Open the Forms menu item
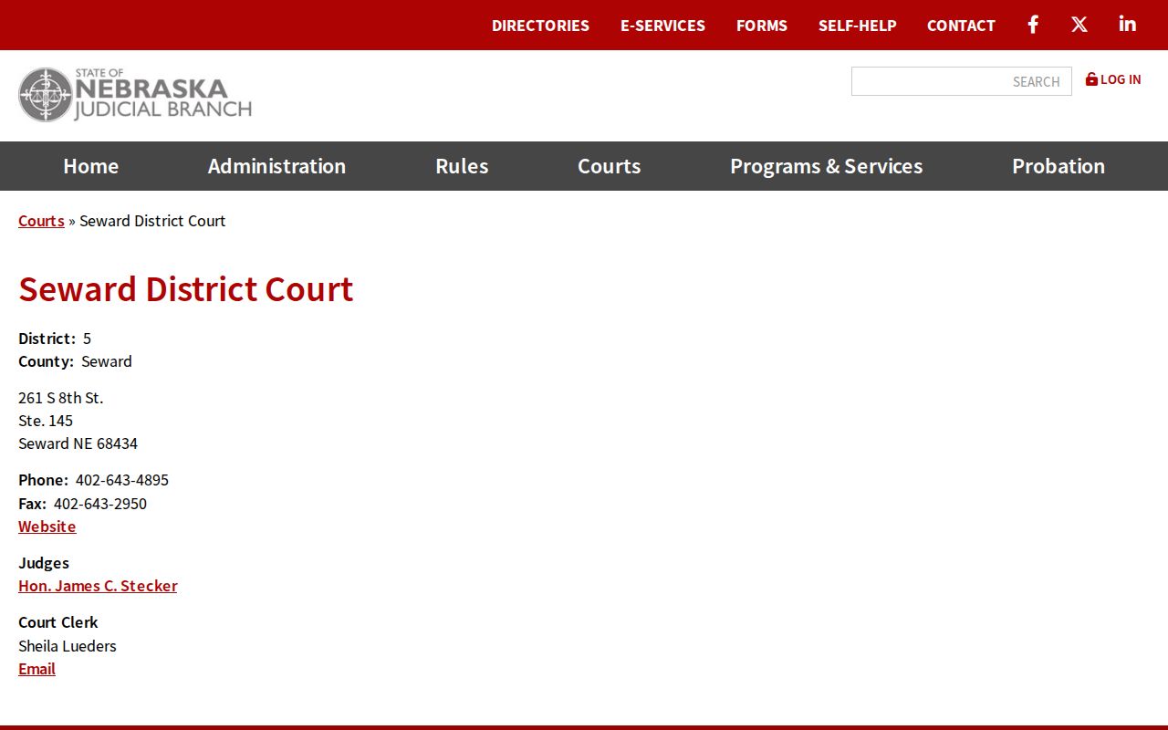Image resolution: width=1168 pixels, height=730 pixels. click(762, 26)
